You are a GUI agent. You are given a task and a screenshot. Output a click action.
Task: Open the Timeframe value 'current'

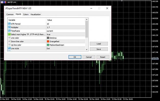50,31
